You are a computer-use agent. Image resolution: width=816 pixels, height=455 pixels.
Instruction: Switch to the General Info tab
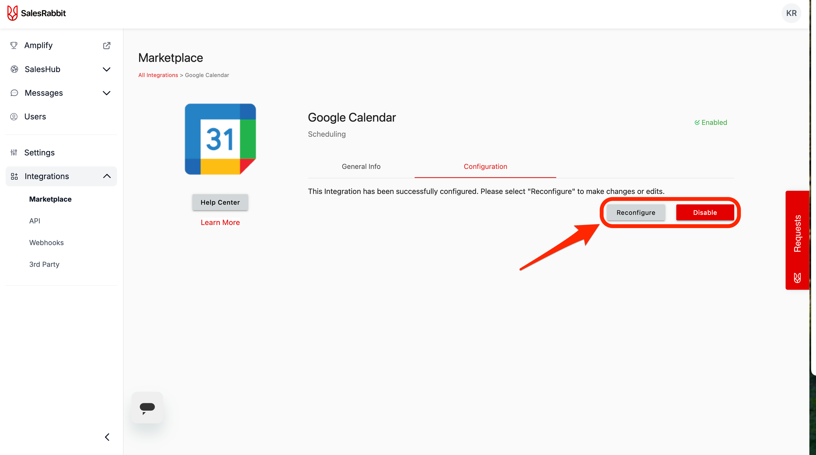point(361,166)
